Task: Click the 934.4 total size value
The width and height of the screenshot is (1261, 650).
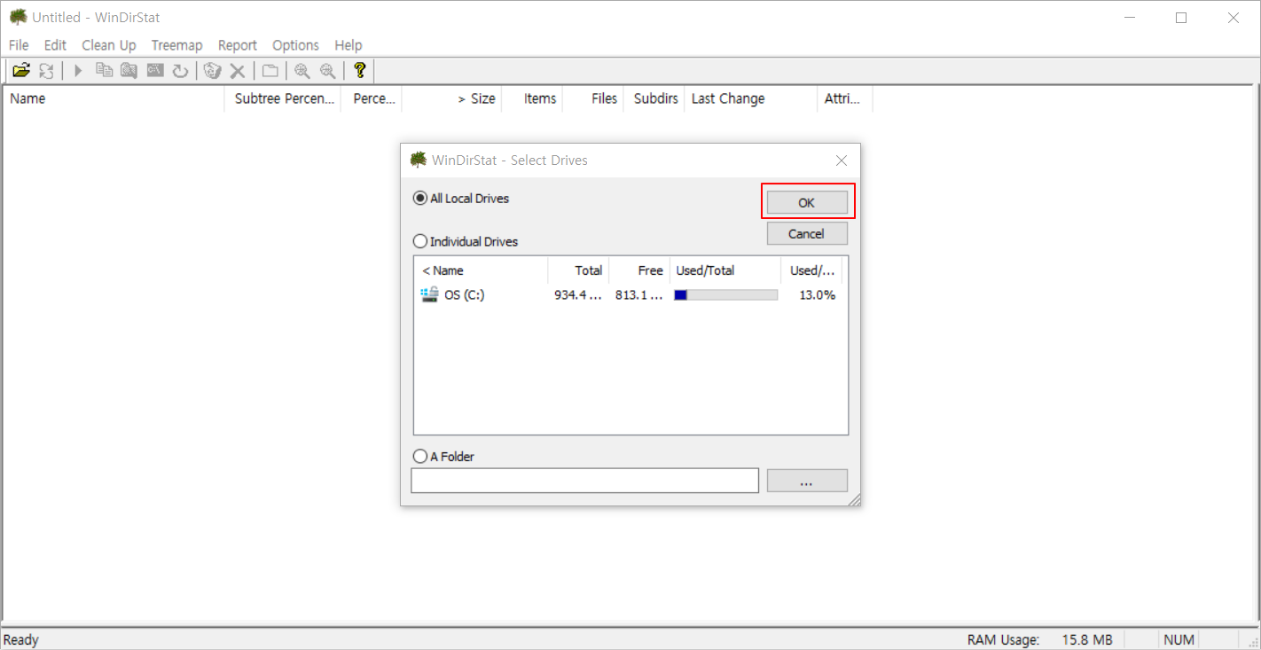Action: point(578,295)
